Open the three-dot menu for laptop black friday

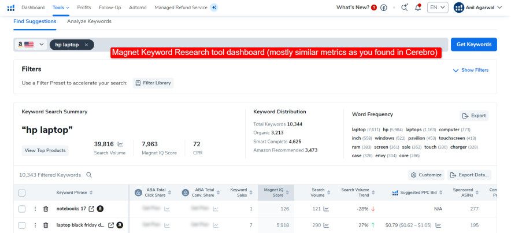35,225
